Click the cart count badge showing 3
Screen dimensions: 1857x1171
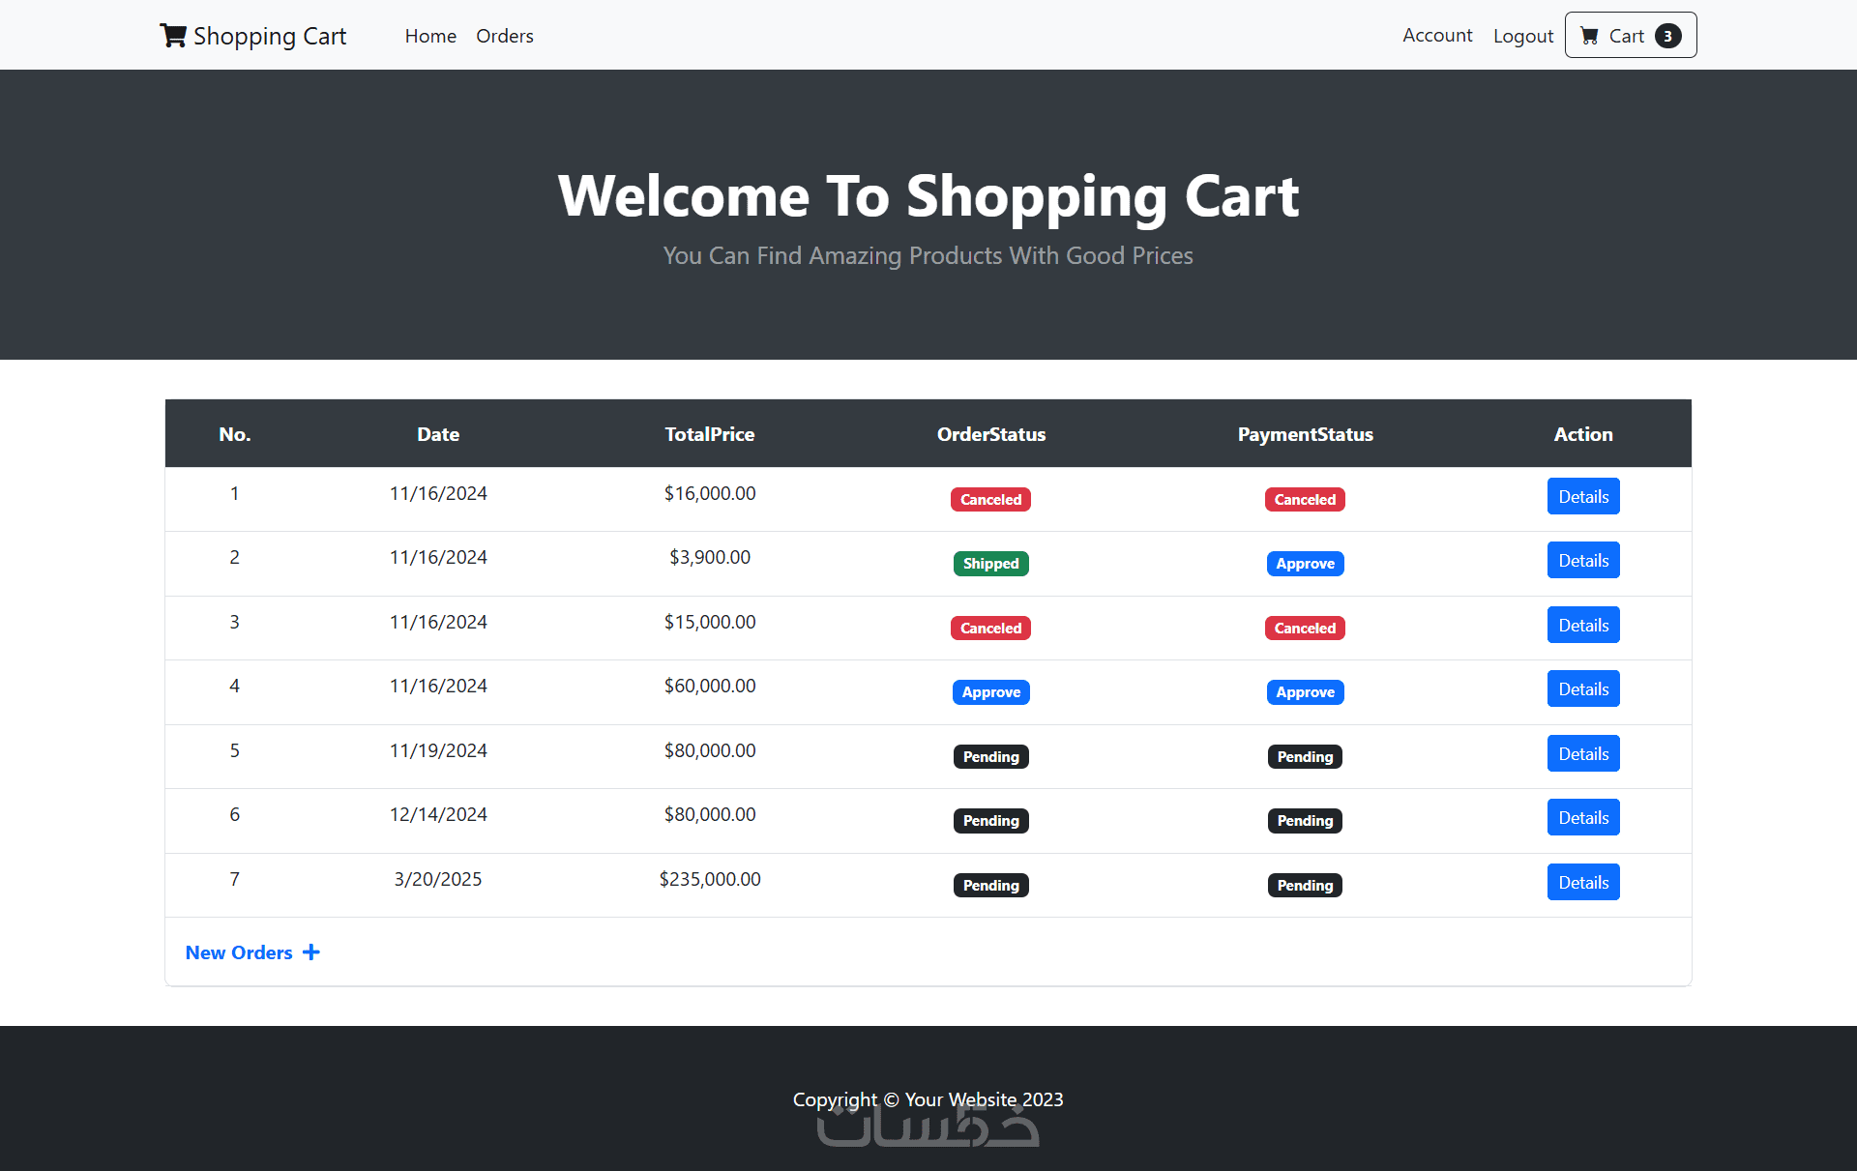(1667, 36)
